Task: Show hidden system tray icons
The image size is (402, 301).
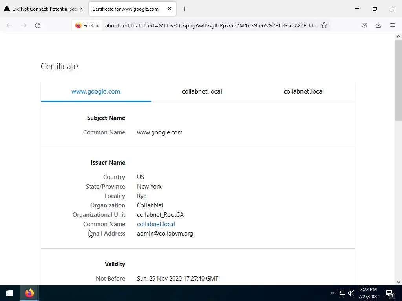Action: 332,293
